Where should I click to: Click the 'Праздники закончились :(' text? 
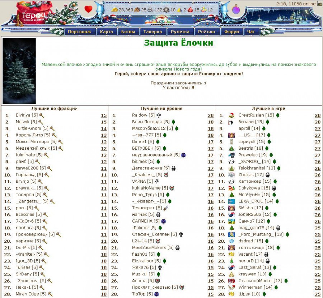click(179, 83)
